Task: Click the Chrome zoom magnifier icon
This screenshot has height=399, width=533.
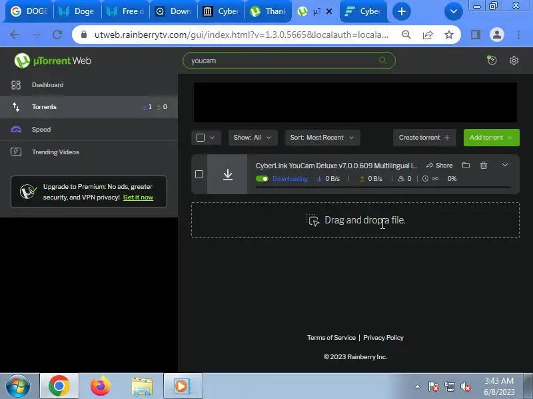Action: [x=406, y=35]
